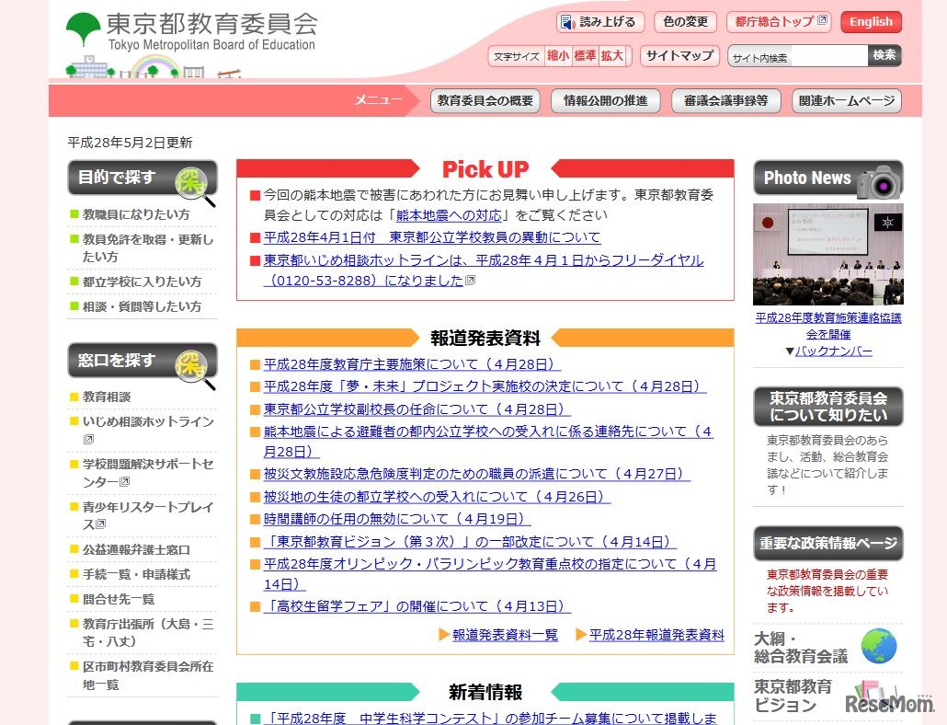Select 拡大 to enlarge the text

tap(611, 55)
